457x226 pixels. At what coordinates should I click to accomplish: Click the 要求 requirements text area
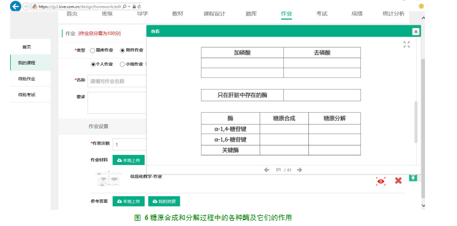117,103
